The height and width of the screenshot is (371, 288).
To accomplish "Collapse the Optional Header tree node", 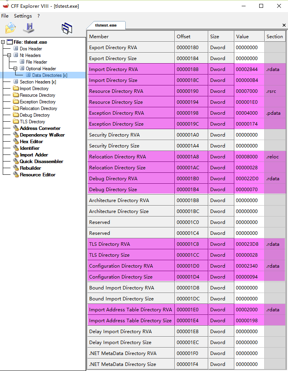I will [15, 68].
